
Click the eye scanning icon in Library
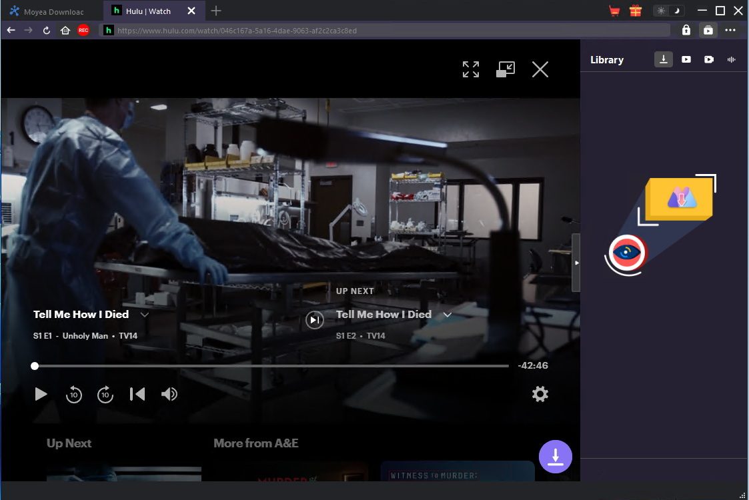627,253
